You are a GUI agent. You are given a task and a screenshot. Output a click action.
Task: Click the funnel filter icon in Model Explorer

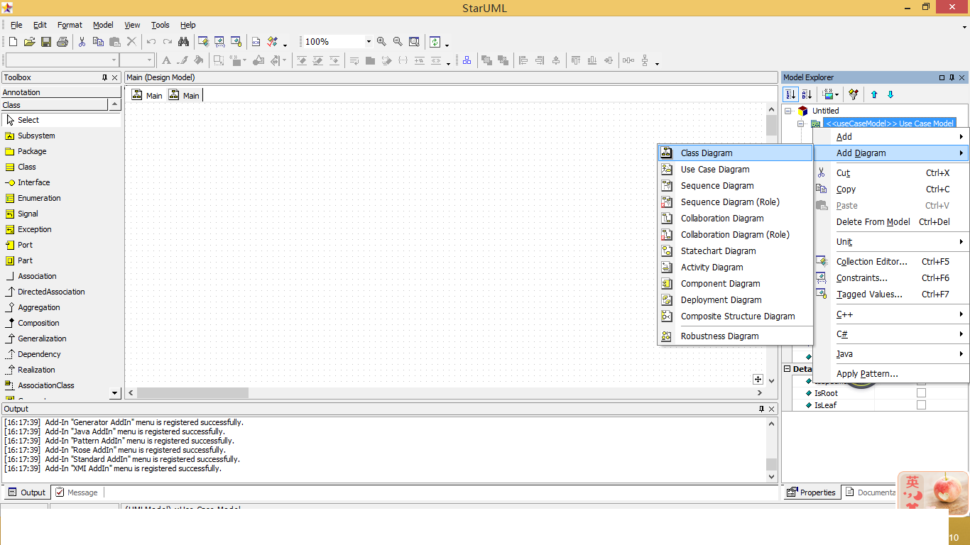(x=854, y=94)
